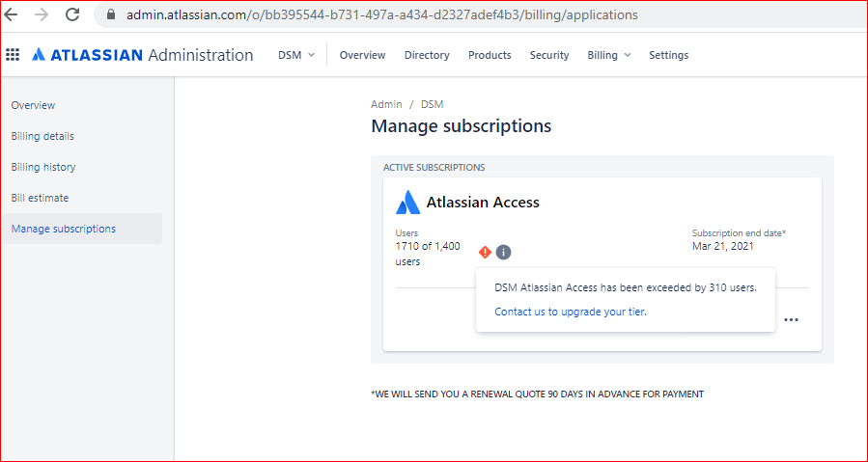The width and height of the screenshot is (868, 462).
Task: Click the Atlassian Access product logo
Action: tap(408, 203)
